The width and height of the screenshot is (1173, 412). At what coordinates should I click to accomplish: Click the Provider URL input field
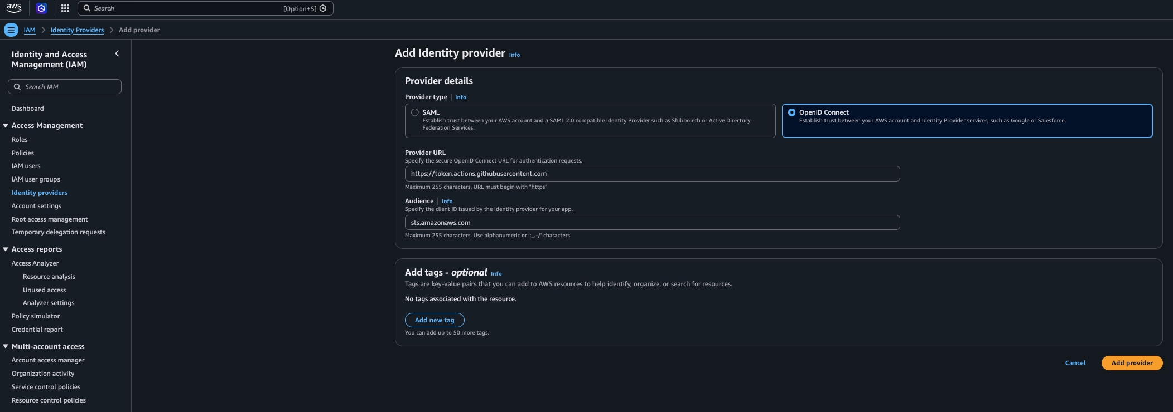[652, 174]
